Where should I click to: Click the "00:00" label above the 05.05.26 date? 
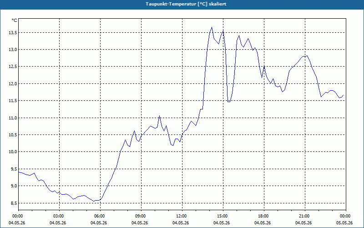pos(346,216)
